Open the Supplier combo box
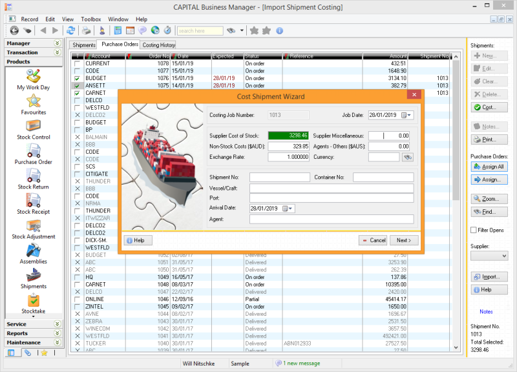Viewport: 517px width, 372px height. coord(489,256)
